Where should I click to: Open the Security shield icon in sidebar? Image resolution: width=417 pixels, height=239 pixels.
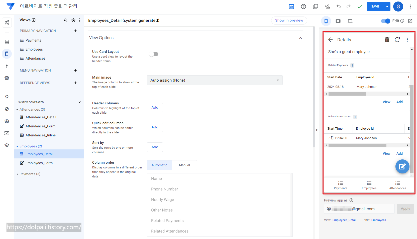pyautogui.click(x=7, y=109)
